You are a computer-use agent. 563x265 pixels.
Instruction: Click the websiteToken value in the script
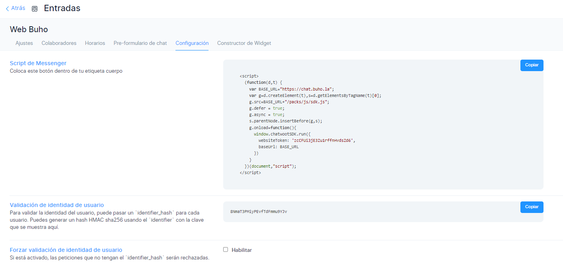tap(323, 140)
